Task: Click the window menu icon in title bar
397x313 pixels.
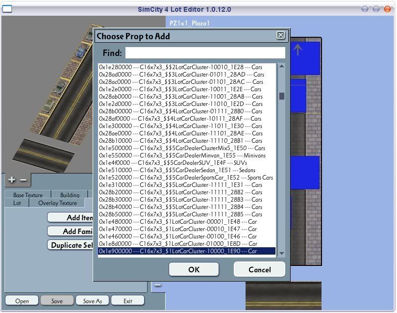Action: point(7,9)
